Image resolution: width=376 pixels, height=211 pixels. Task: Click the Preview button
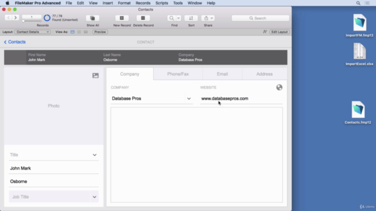[100, 32]
